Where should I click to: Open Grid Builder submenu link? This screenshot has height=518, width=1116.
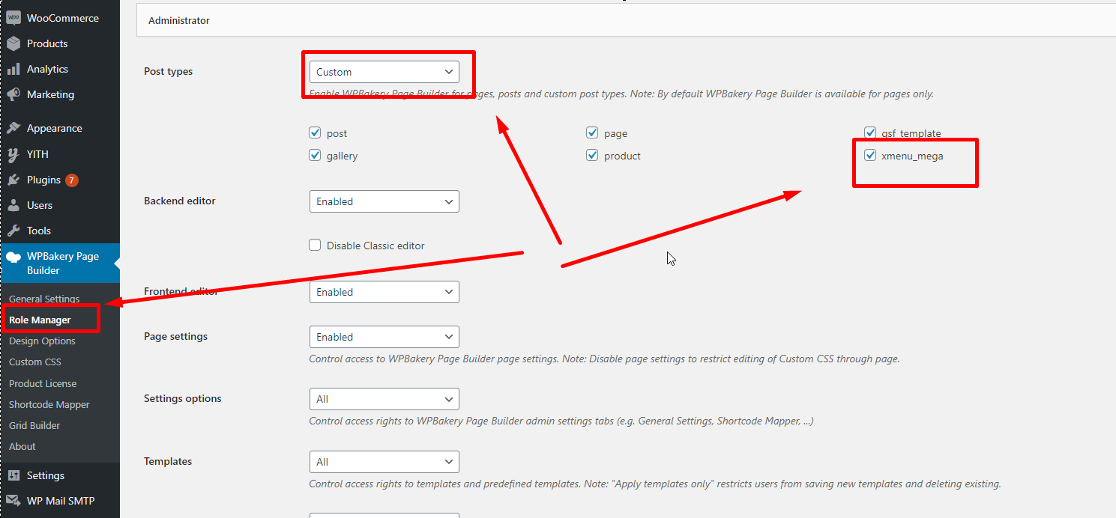pyautogui.click(x=34, y=425)
